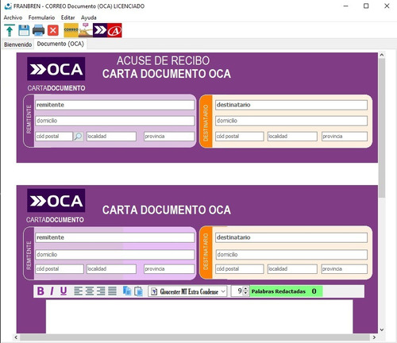This screenshot has height=343, width=397.
Task: Open the Editar menu
Action: [x=67, y=17]
